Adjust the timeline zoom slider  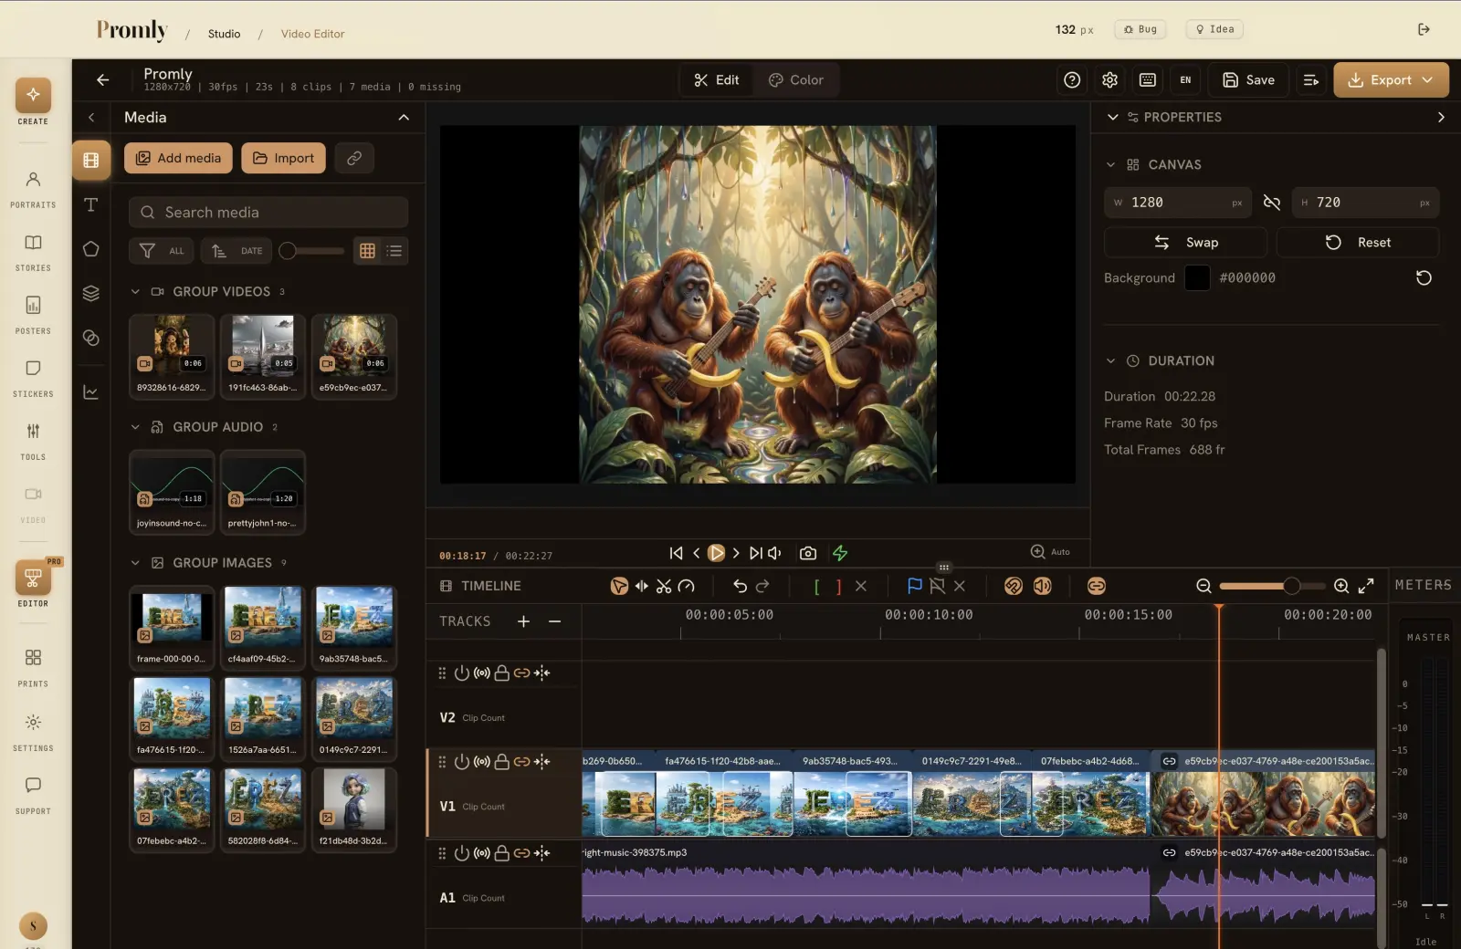pos(1272,586)
